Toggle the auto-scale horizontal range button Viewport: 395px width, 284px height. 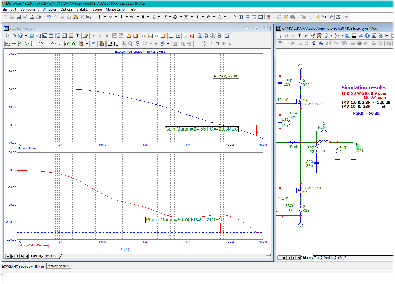[110, 44]
